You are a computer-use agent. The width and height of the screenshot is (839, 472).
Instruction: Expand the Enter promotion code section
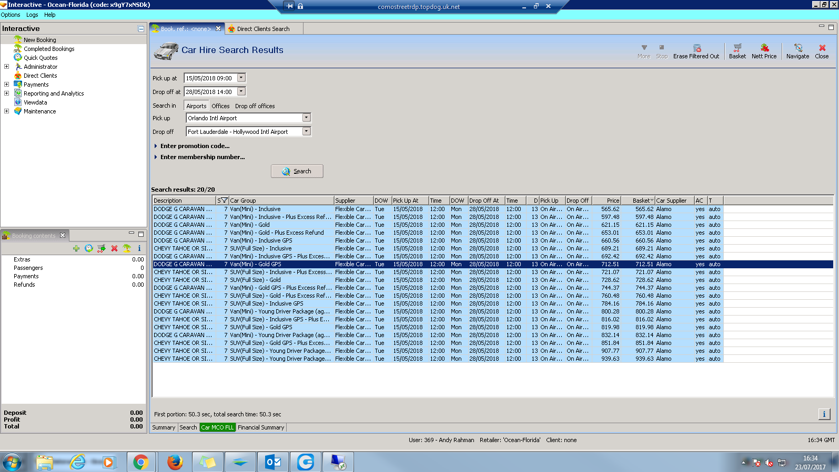click(195, 146)
